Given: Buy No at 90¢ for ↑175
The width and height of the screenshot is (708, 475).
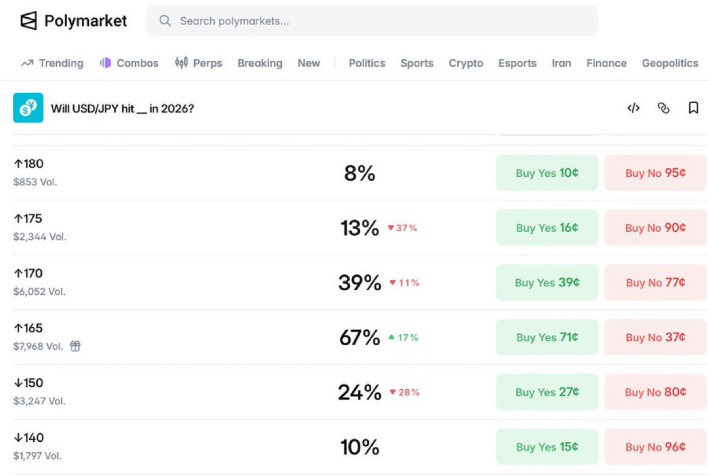Looking at the screenshot, I should pos(655,228).
